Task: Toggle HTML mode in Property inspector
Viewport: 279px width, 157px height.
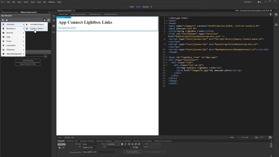Action: [x=62, y=144]
